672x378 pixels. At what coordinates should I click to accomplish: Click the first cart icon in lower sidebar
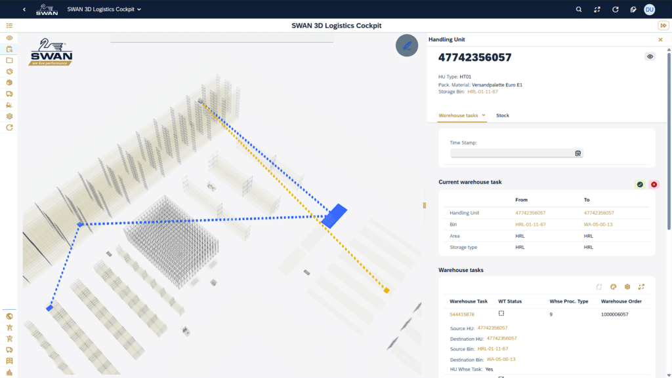click(9, 328)
